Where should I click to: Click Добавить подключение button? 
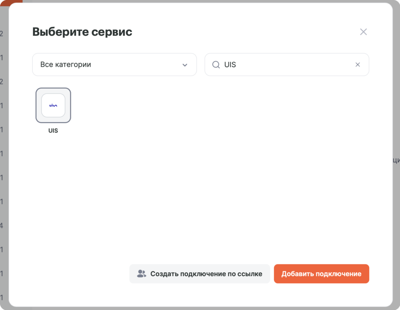tap(321, 274)
